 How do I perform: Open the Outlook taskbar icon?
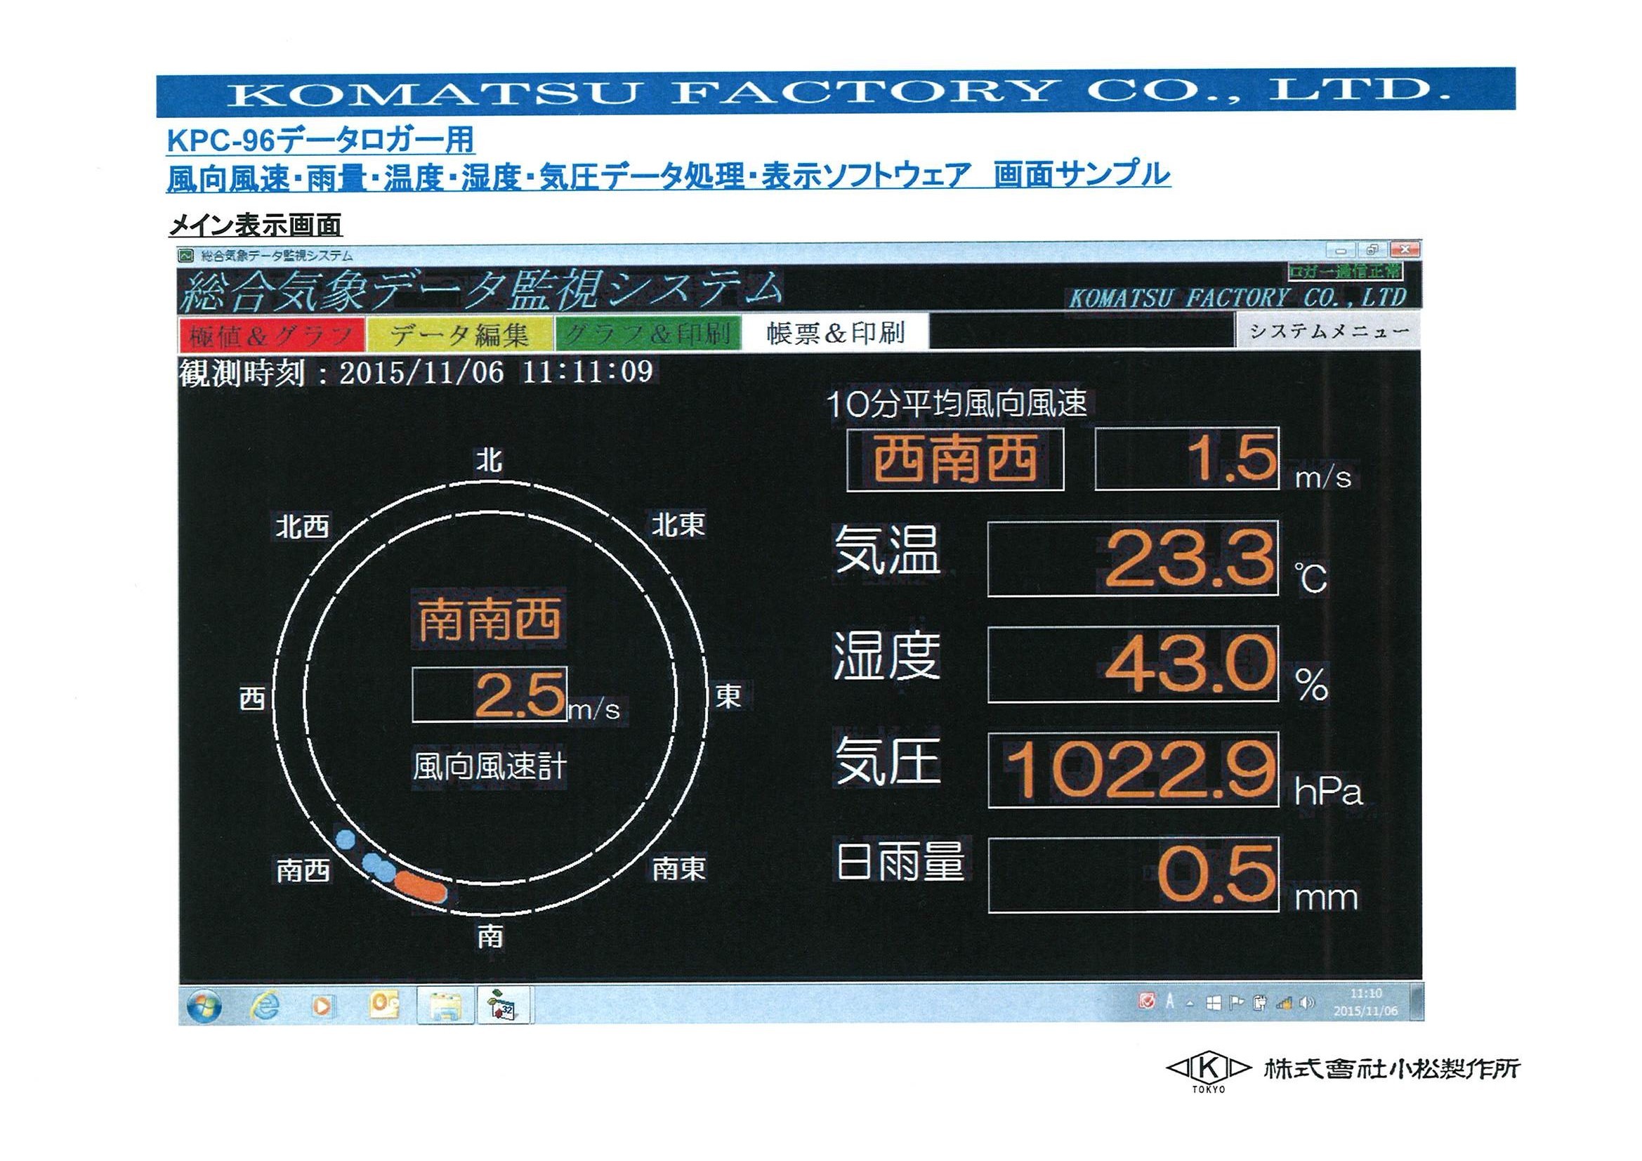[384, 1005]
